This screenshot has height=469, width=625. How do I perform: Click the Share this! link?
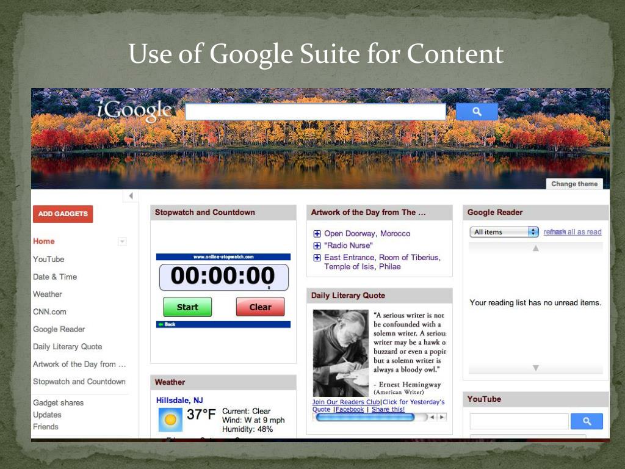pos(388,410)
